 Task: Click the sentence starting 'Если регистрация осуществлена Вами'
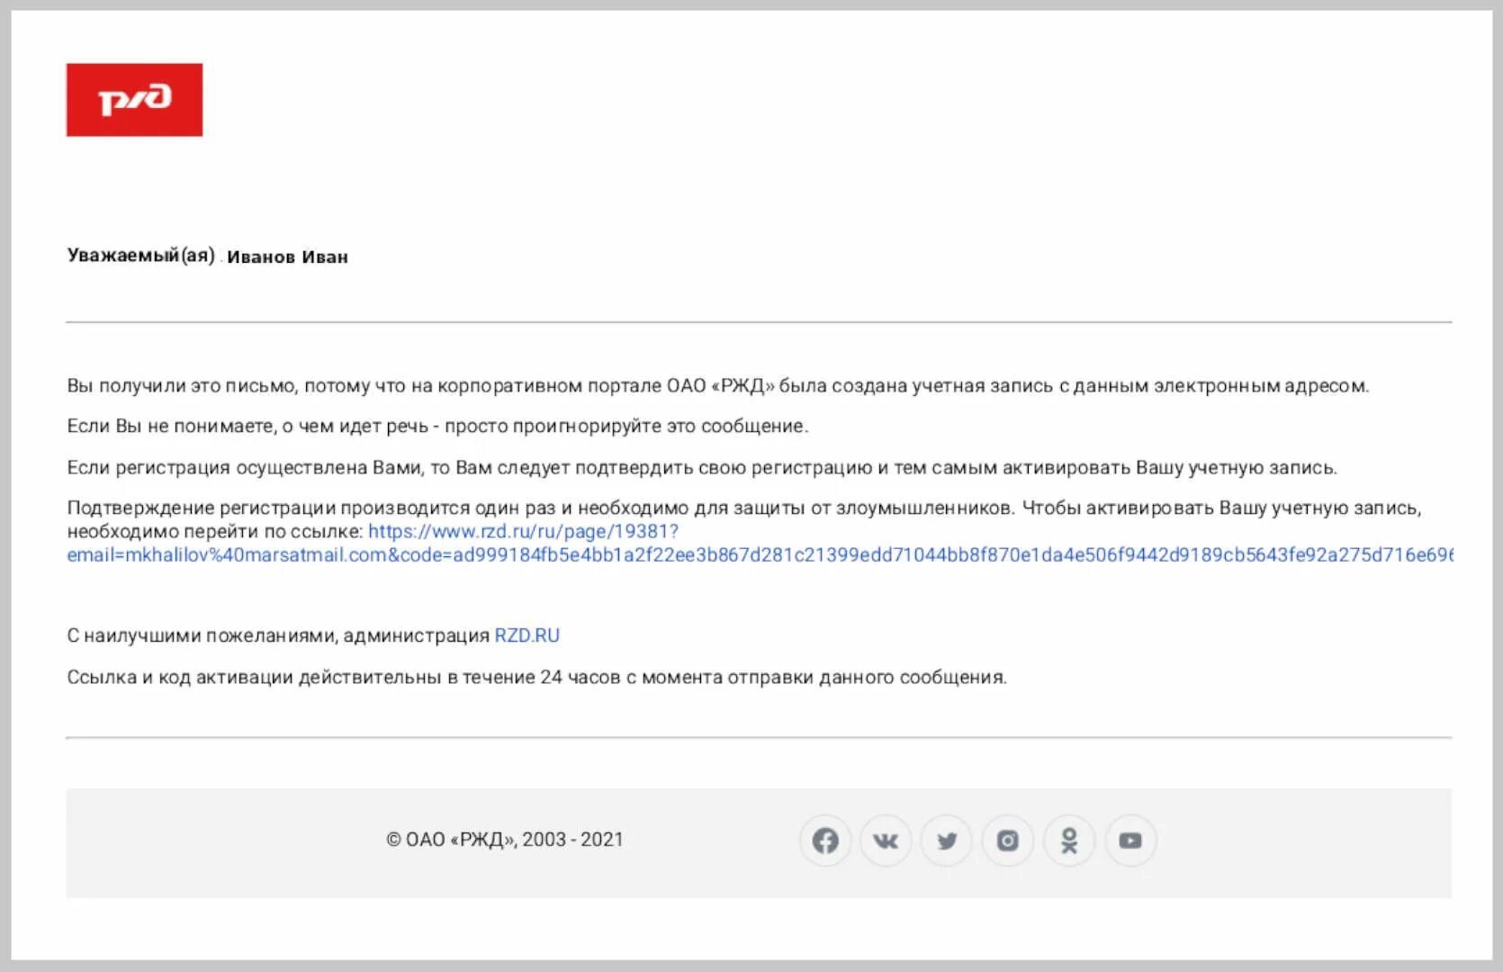pyautogui.click(x=702, y=468)
